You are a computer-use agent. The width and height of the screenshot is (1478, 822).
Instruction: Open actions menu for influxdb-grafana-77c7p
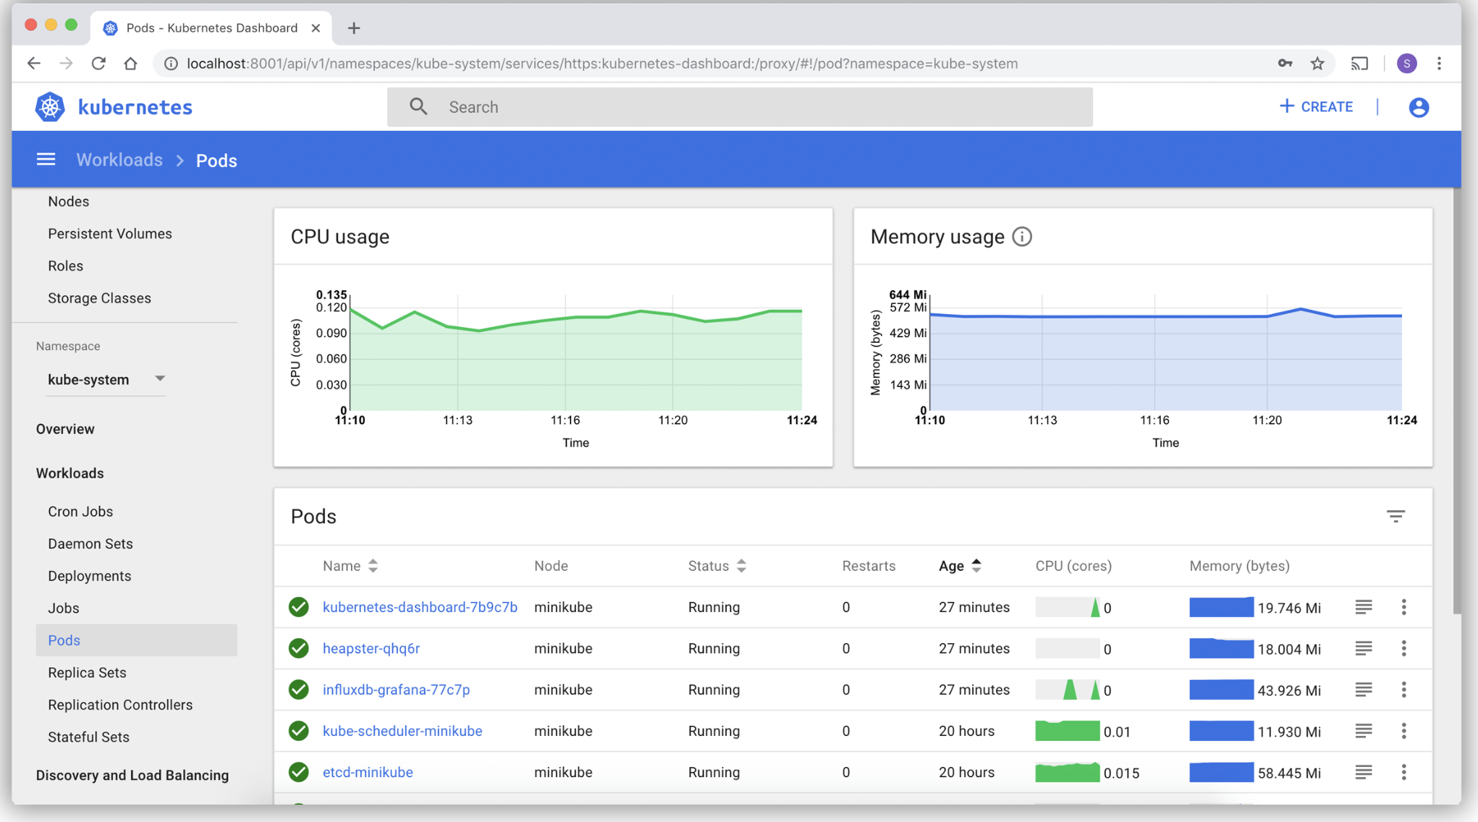[x=1403, y=690]
